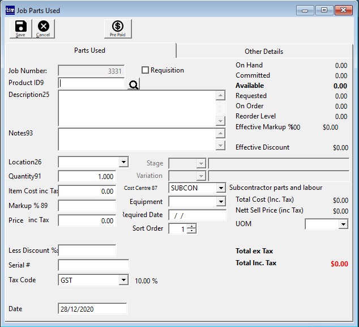The height and width of the screenshot is (327, 359).
Task: Enable the Requisition checkbox
Action: 146,70
